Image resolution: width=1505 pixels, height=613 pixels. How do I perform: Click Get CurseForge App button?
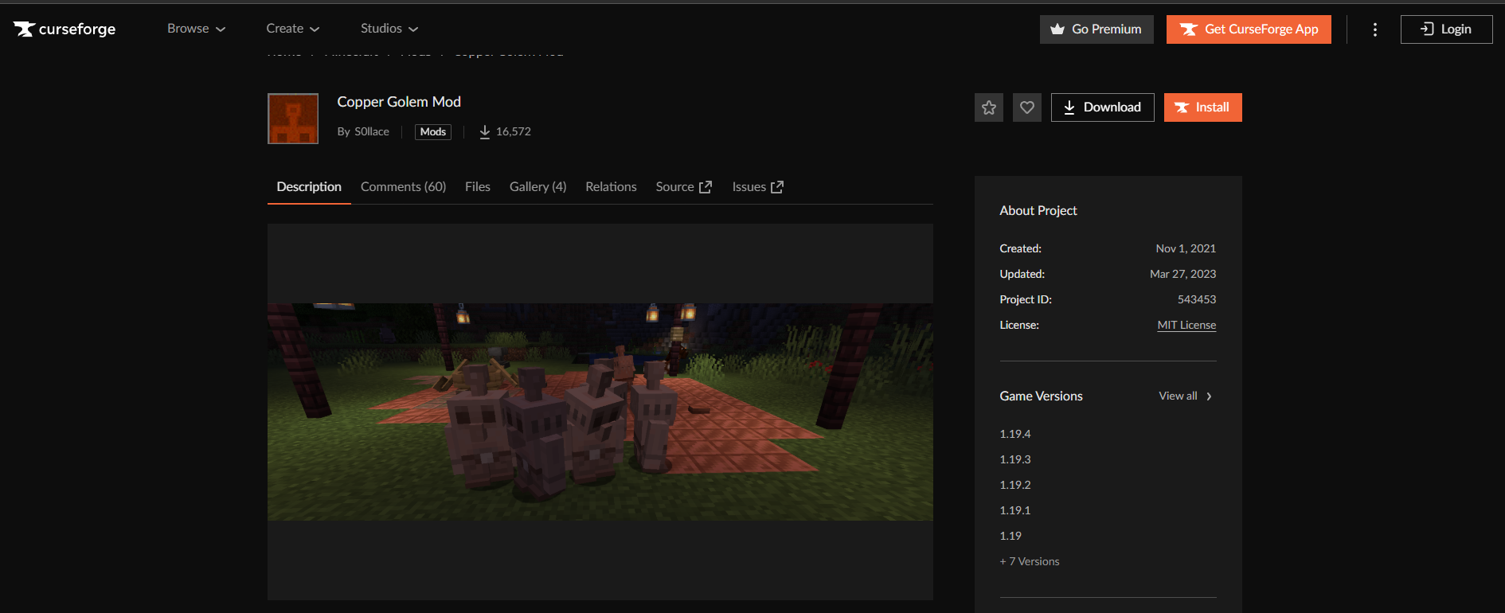point(1249,29)
